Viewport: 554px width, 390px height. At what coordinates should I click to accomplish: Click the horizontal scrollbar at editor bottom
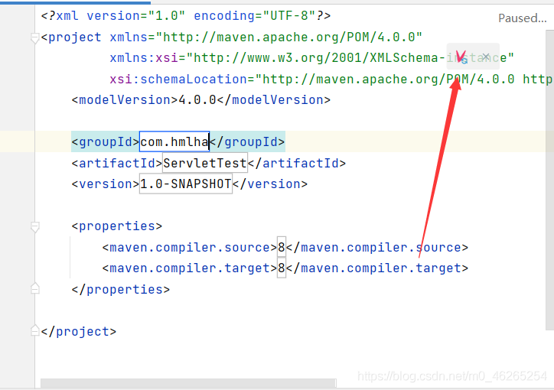(x=188, y=383)
